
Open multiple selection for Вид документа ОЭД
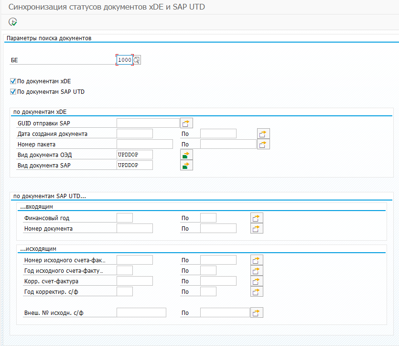(x=185, y=155)
